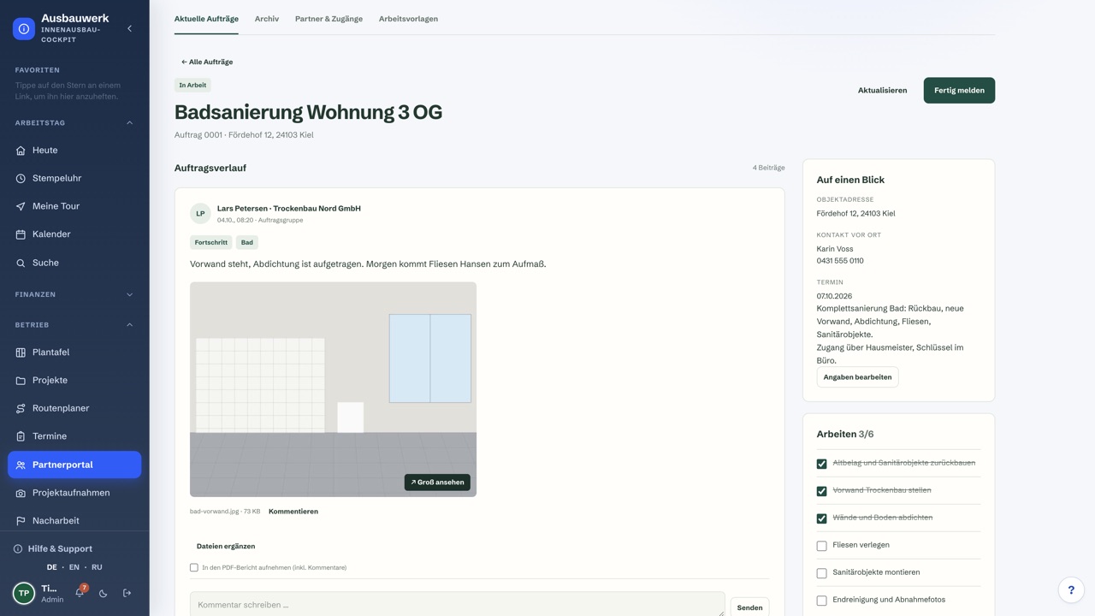The width and height of the screenshot is (1095, 616).
Task: Toggle dark mode with the moon icon
Action: pyautogui.click(x=103, y=593)
